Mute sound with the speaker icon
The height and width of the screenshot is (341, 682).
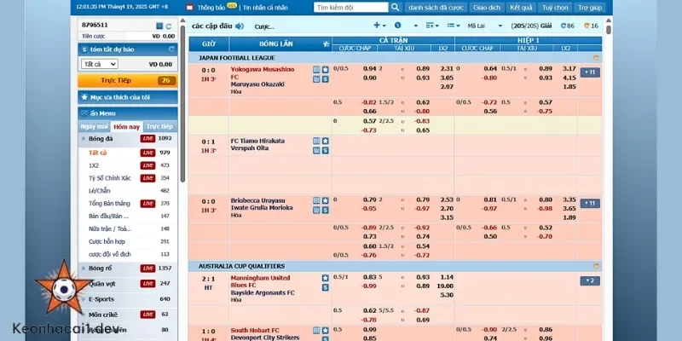[240, 26]
